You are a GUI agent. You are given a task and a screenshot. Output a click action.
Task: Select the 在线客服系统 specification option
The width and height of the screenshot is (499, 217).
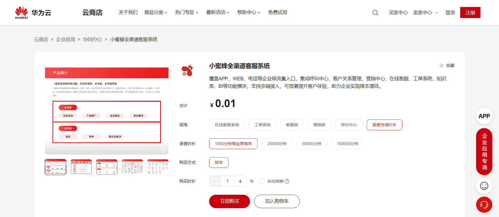[x=227, y=125]
